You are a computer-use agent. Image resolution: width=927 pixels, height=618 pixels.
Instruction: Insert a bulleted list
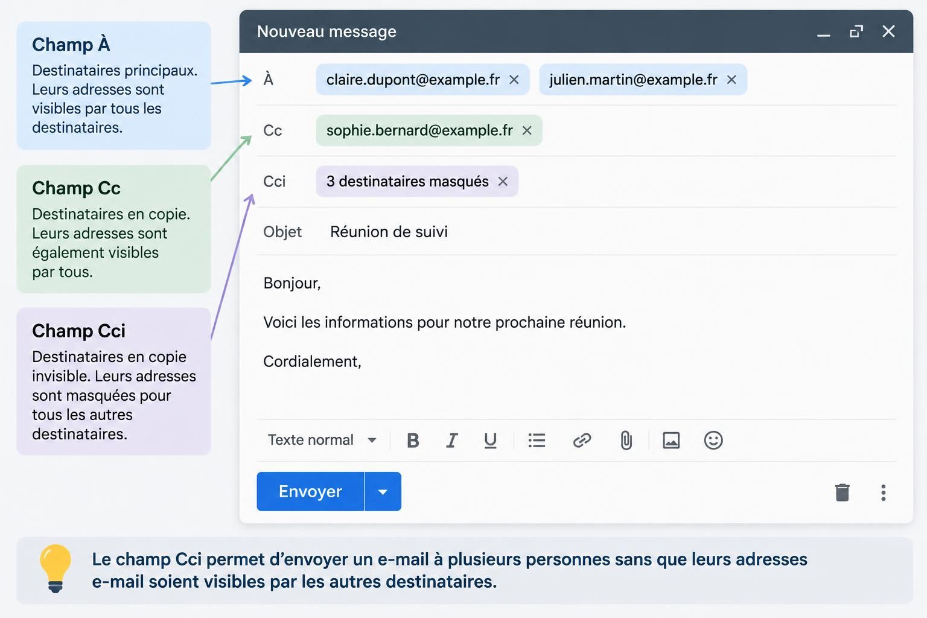point(537,441)
